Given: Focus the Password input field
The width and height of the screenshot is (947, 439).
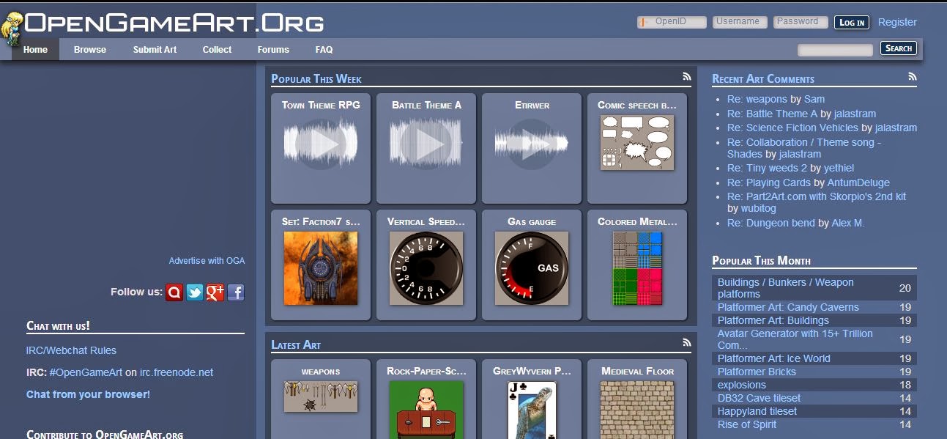Looking at the screenshot, I should [801, 22].
